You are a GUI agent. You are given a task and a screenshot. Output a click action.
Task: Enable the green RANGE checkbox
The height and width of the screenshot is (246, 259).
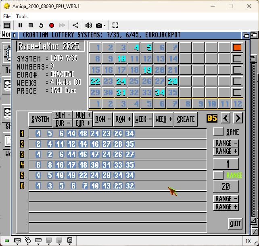click(218, 175)
